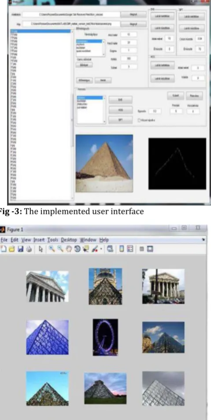Select the Pantheon with street lamp thumbnail
Viewport: 211px width, 420px height.
(163, 286)
